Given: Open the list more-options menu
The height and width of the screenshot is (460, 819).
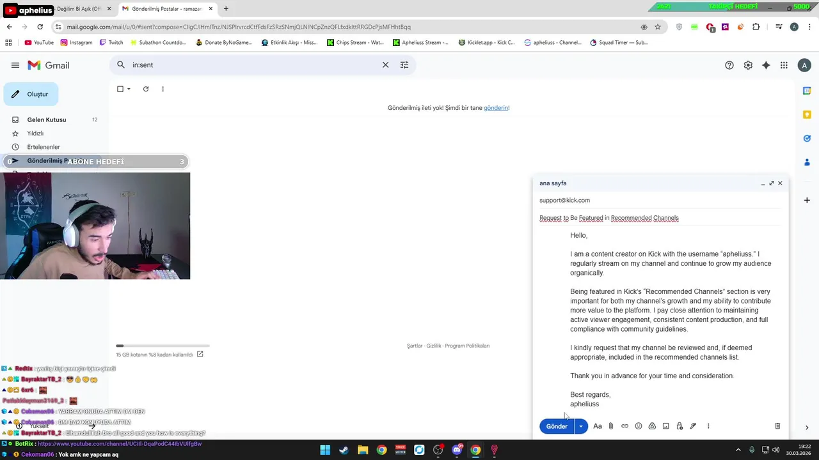Looking at the screenshot, I should (163, 89).
